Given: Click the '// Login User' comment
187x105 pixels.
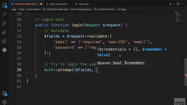Looking at the screenshot, I should click(50, 20).
